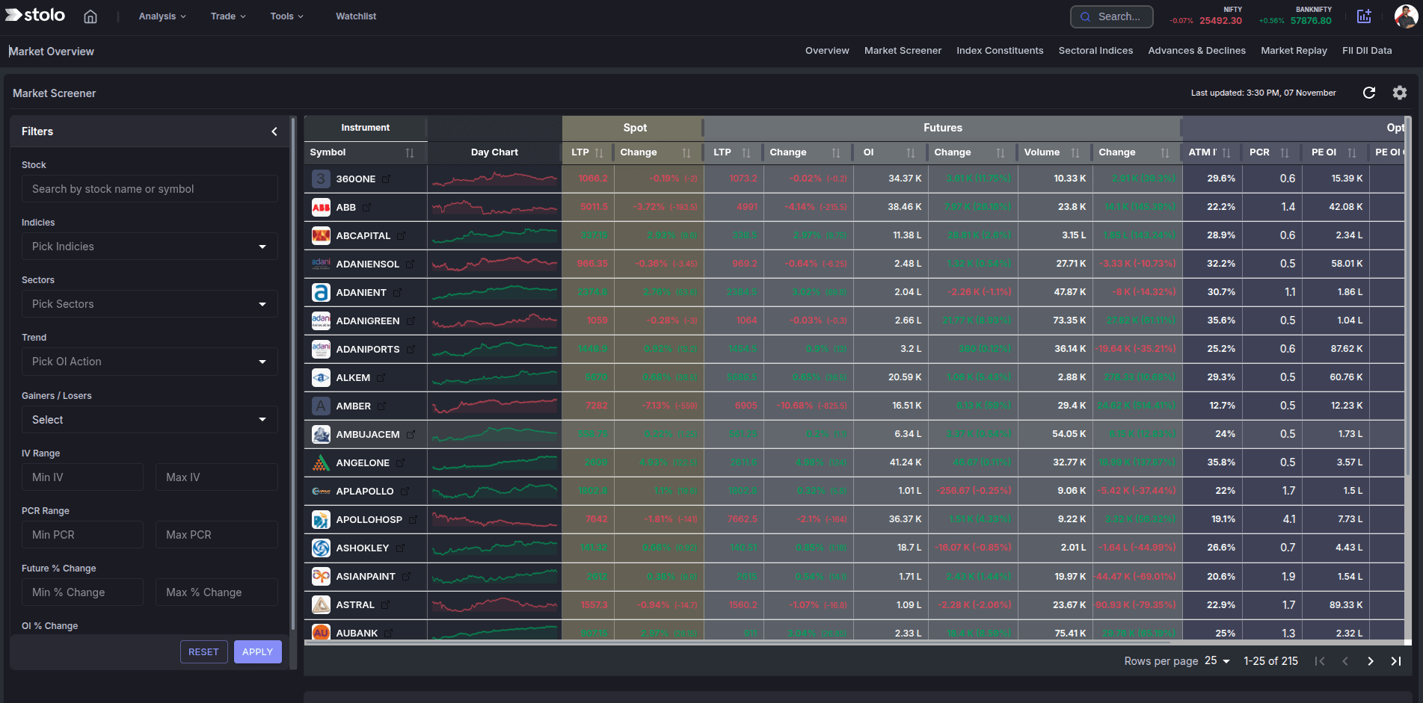This screenshot has height=703, width=1423.
Task: Open the settings gear on Market Screener
Action: [1399, 93]
